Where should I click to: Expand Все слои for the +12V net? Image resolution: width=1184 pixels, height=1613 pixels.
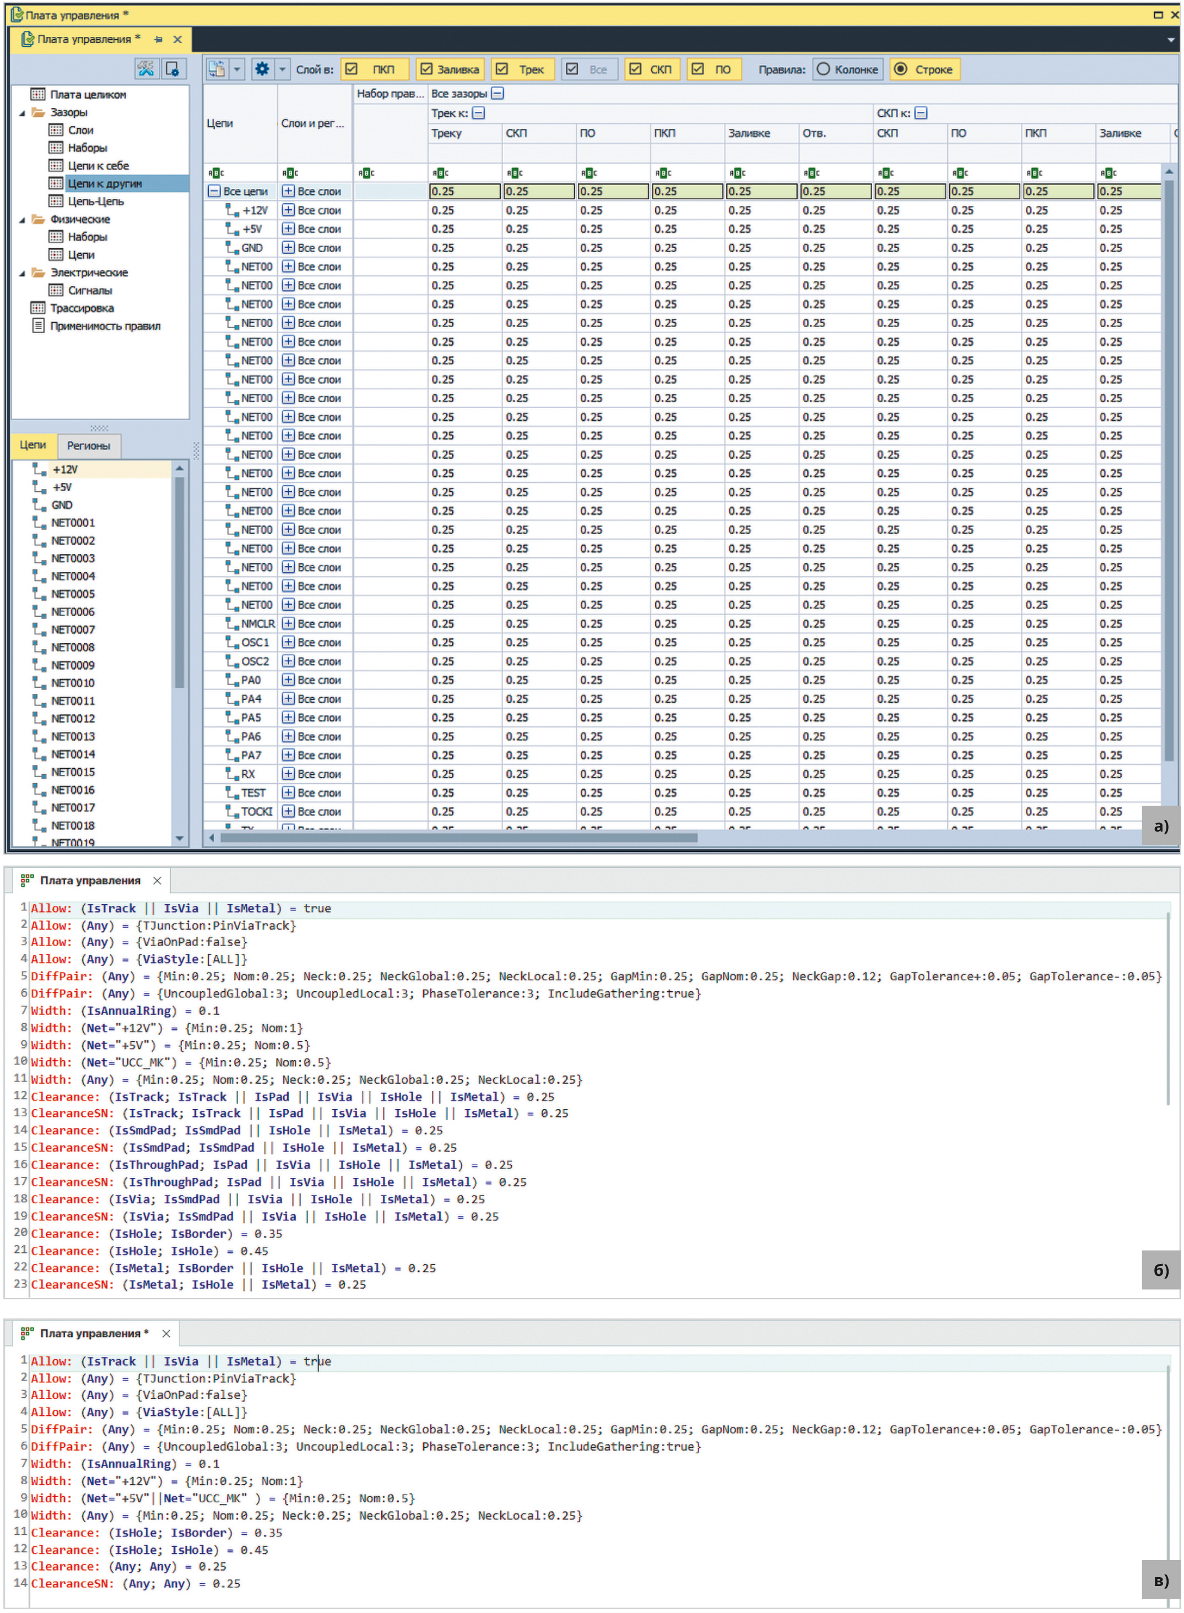pyautogui.click(x=288, y=210)
